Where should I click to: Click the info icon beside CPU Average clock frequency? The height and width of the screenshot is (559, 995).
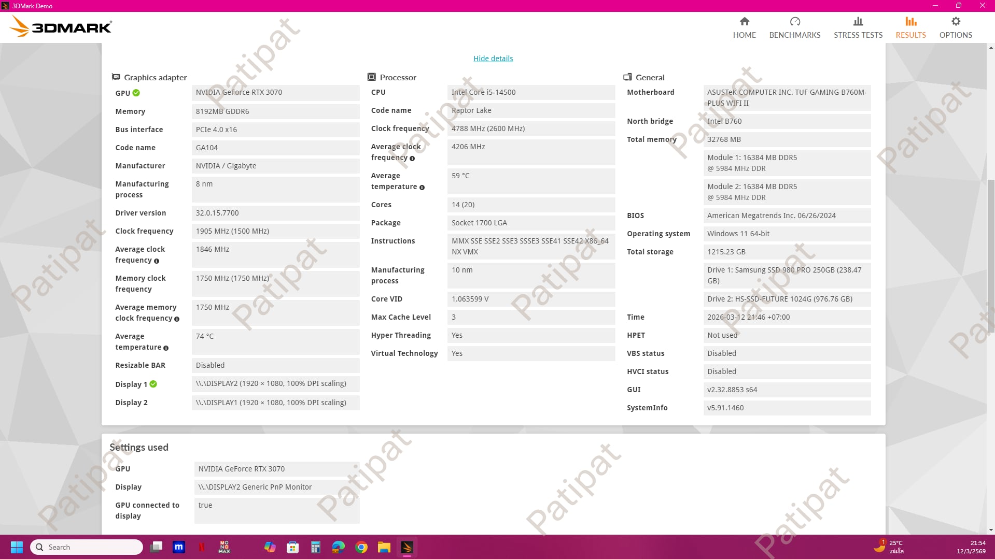point(412,159)
